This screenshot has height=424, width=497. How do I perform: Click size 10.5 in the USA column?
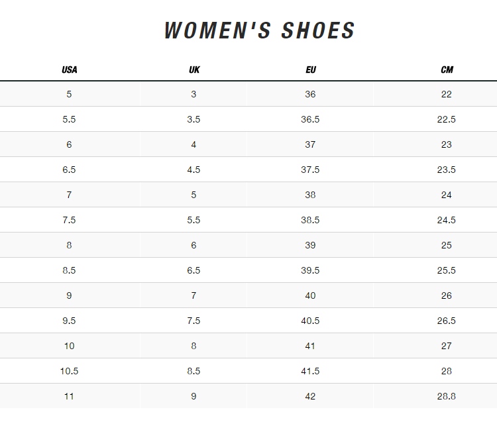(x=70, y=371)
